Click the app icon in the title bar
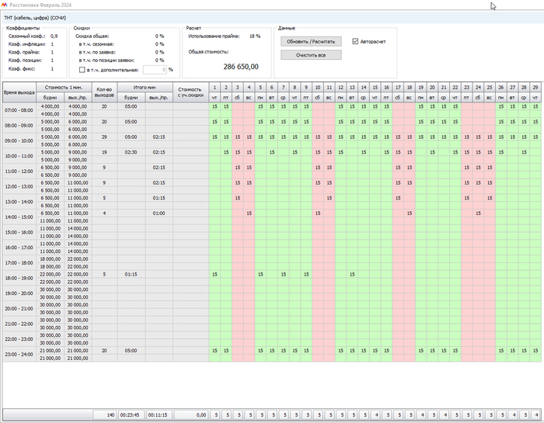 pos(5,5)
